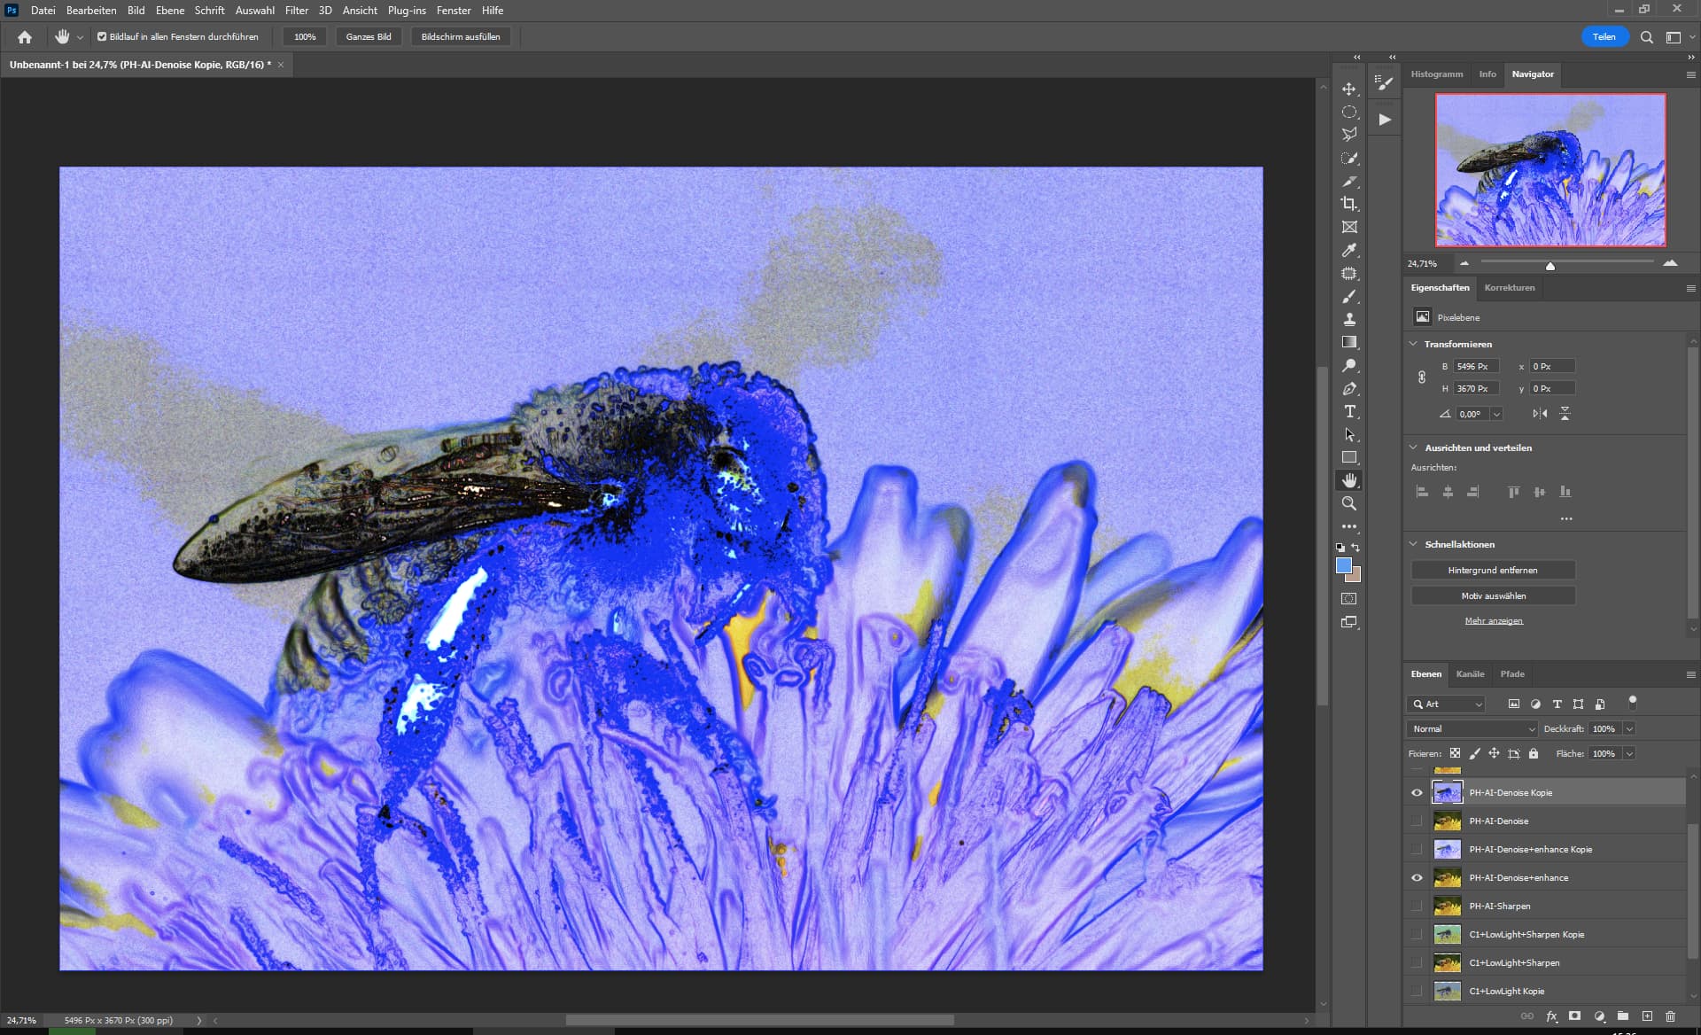
Task: Click the blue foreground color swatch
Action: pyautogui.click(x=1343, y=565)
